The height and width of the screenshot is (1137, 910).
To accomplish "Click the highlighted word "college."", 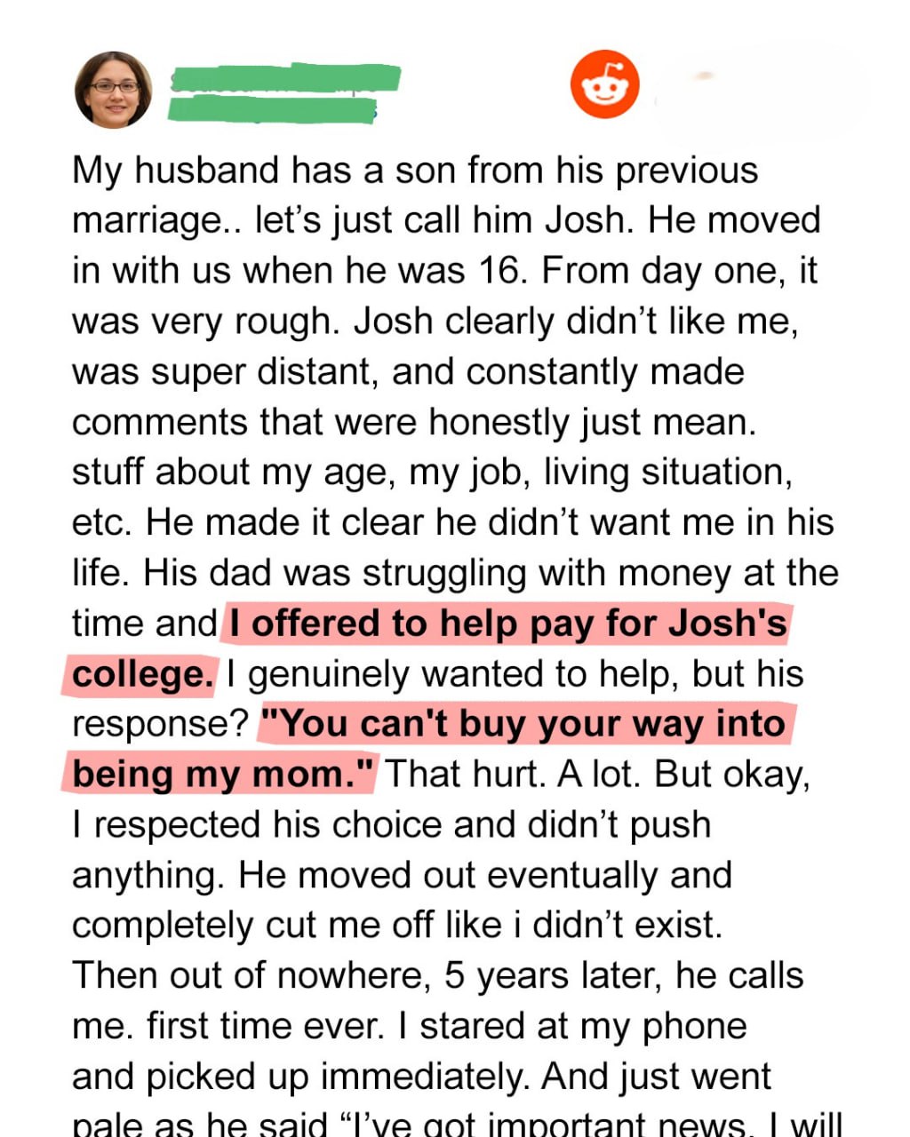I will click(142, 674).
